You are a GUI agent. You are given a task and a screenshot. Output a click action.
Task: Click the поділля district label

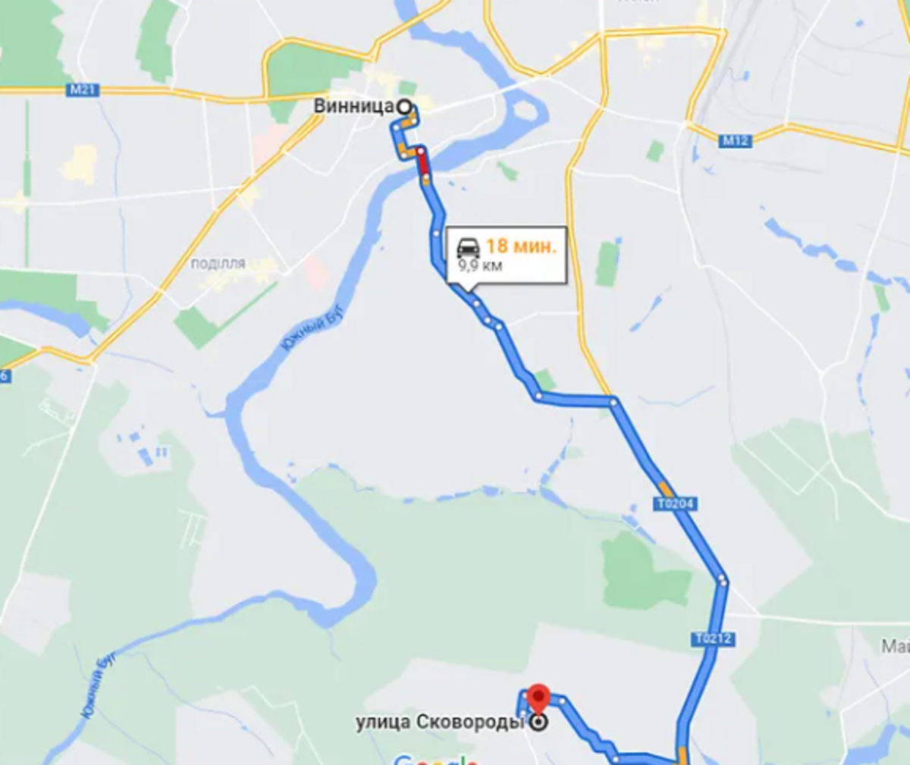point(218,264)
